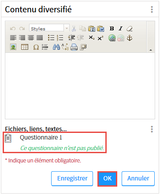160x195 pixels.
Task: Open the Questionnaire 1 item
Action: (41, 137)
